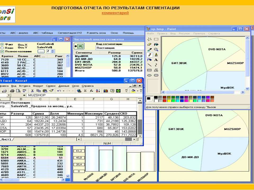254x190 pixels.
Task: Click the export-to-Excel icon button
Action: click(79, 46)
